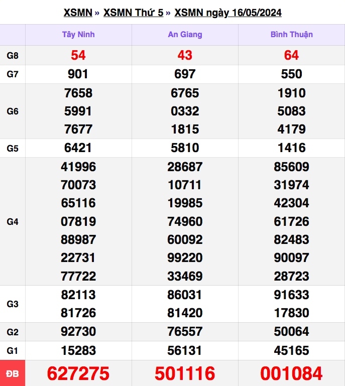The height and width of the screenshot is (386, 345).
Task: Click G4 number 77722
Action: tap(78, 276)
